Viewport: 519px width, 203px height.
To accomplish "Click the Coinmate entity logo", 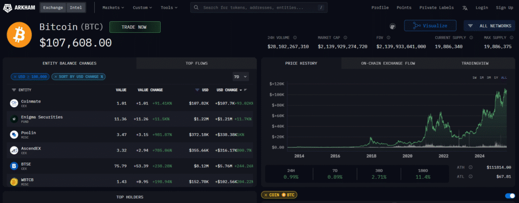I will coord(14,104).
